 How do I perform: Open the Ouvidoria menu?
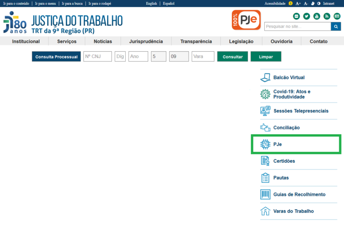(281, 41)
